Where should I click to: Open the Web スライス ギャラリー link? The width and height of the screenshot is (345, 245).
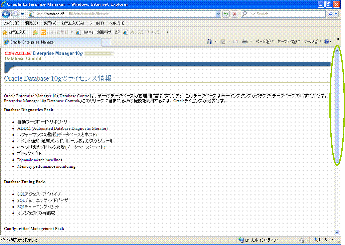click(x=144, y=32)
